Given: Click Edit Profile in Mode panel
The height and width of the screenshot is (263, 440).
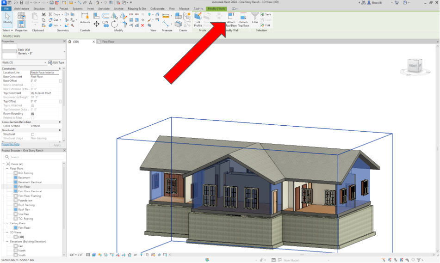Looking at the screenshot, I should (x=198, y=19).
